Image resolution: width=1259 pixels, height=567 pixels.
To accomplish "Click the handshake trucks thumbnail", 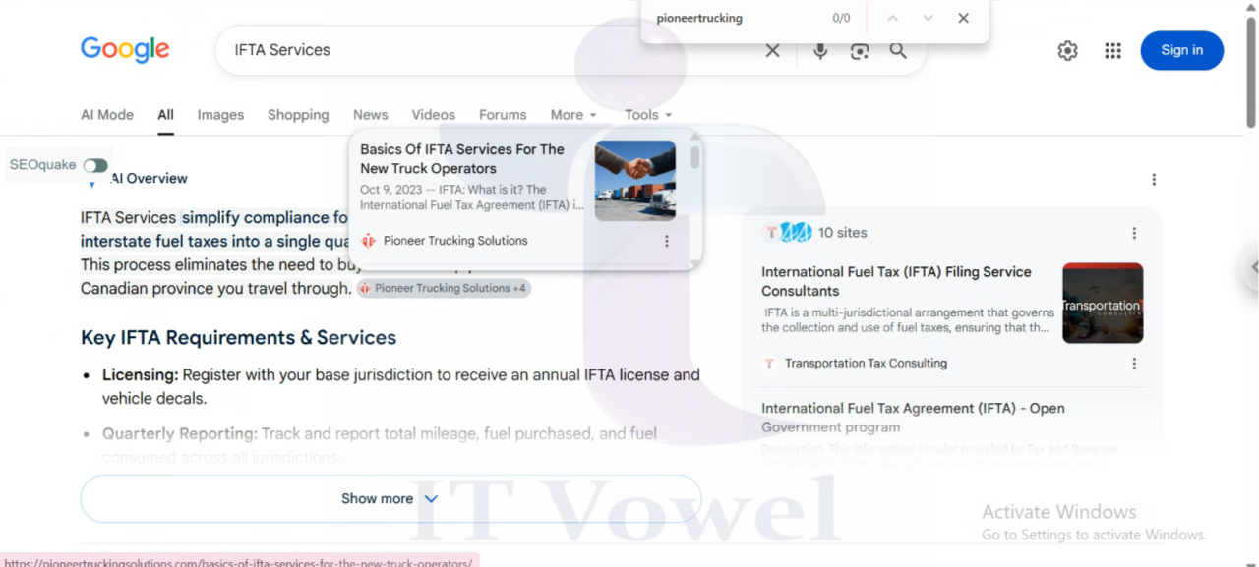I will [x=635, y=181].
